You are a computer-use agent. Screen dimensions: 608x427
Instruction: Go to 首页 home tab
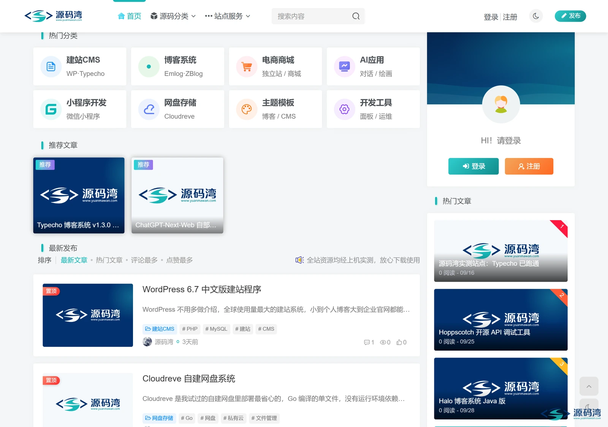click(x=130, y=16)
